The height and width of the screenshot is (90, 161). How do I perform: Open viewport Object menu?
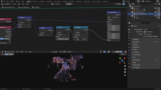pyautogui.click(x=30, y=52)
